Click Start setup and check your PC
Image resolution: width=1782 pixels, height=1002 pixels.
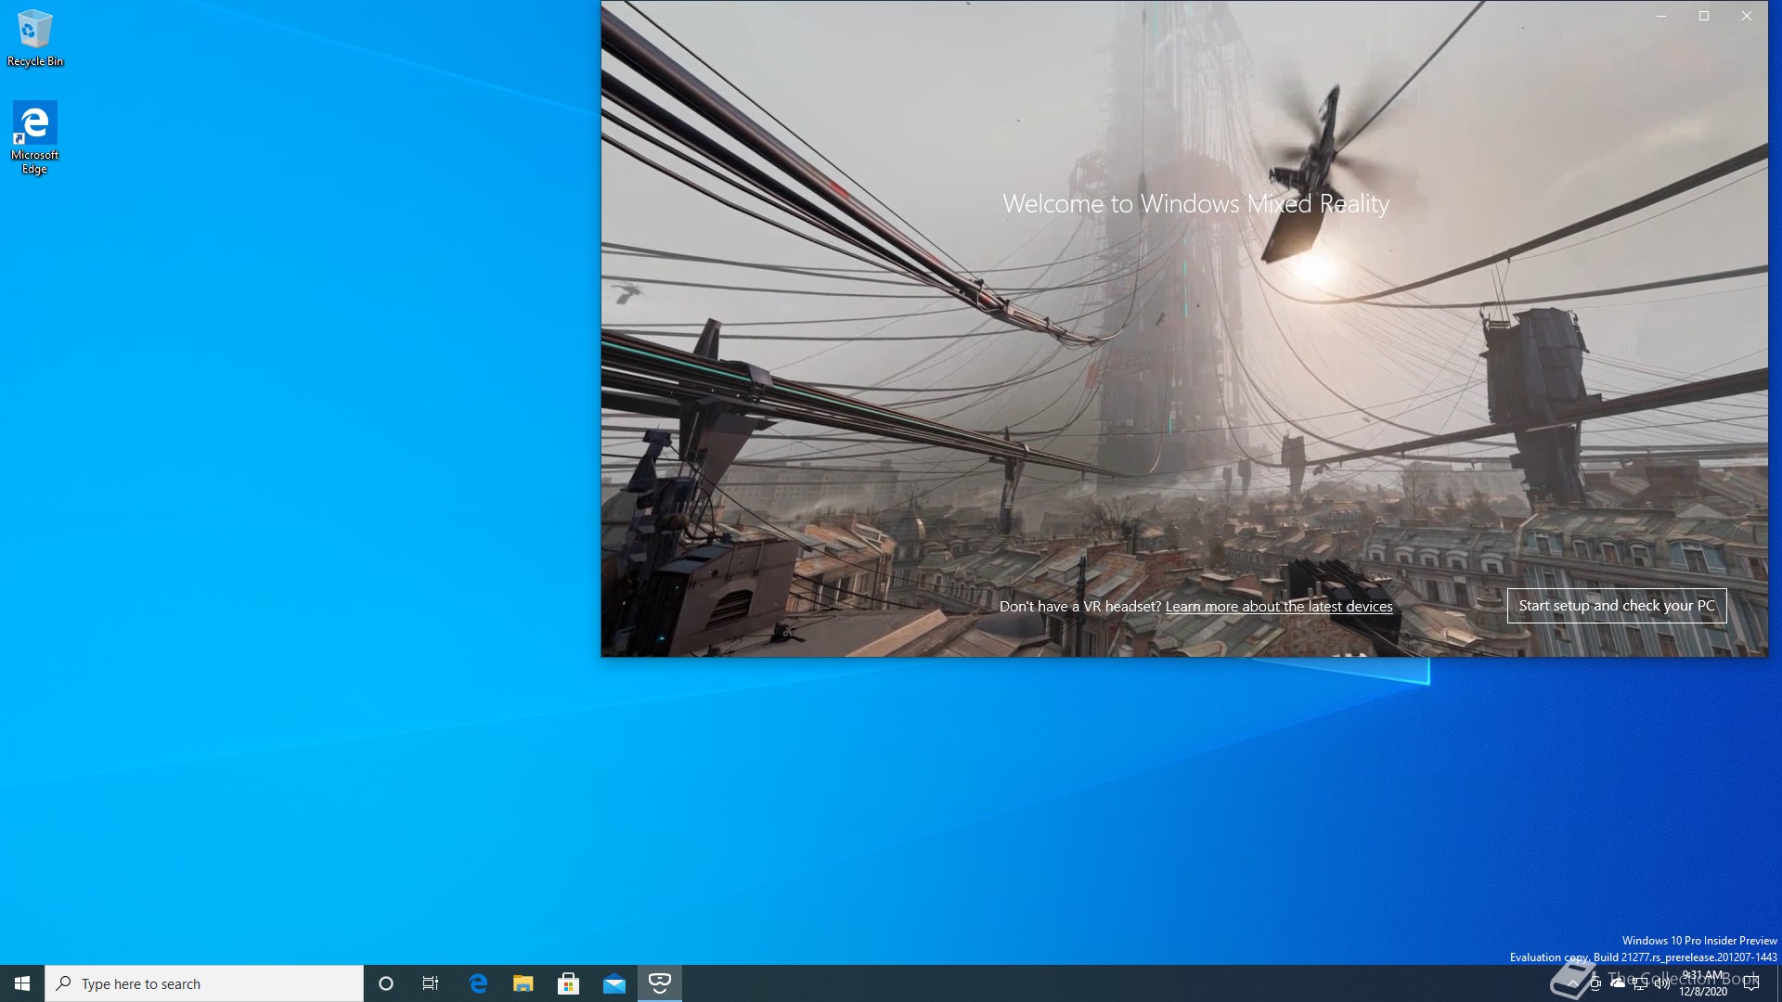point(1617,606)
